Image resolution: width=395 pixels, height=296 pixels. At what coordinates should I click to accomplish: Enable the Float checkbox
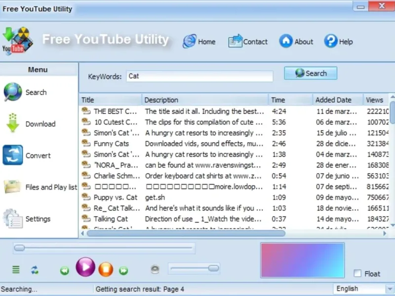tap(357, 273)
